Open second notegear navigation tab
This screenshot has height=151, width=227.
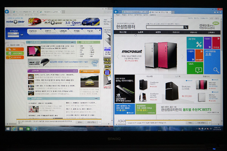pos(48,31)
